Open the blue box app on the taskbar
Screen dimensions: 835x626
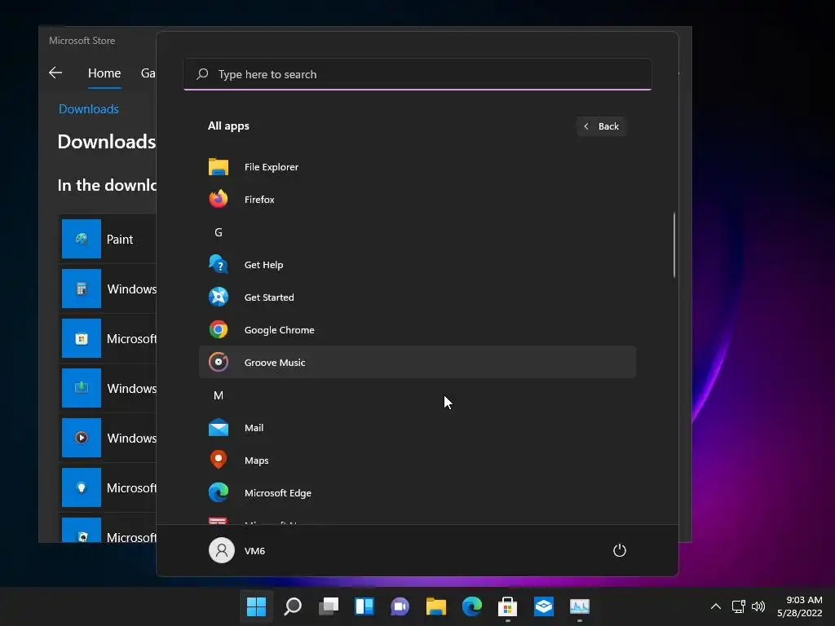click(544, 606)
